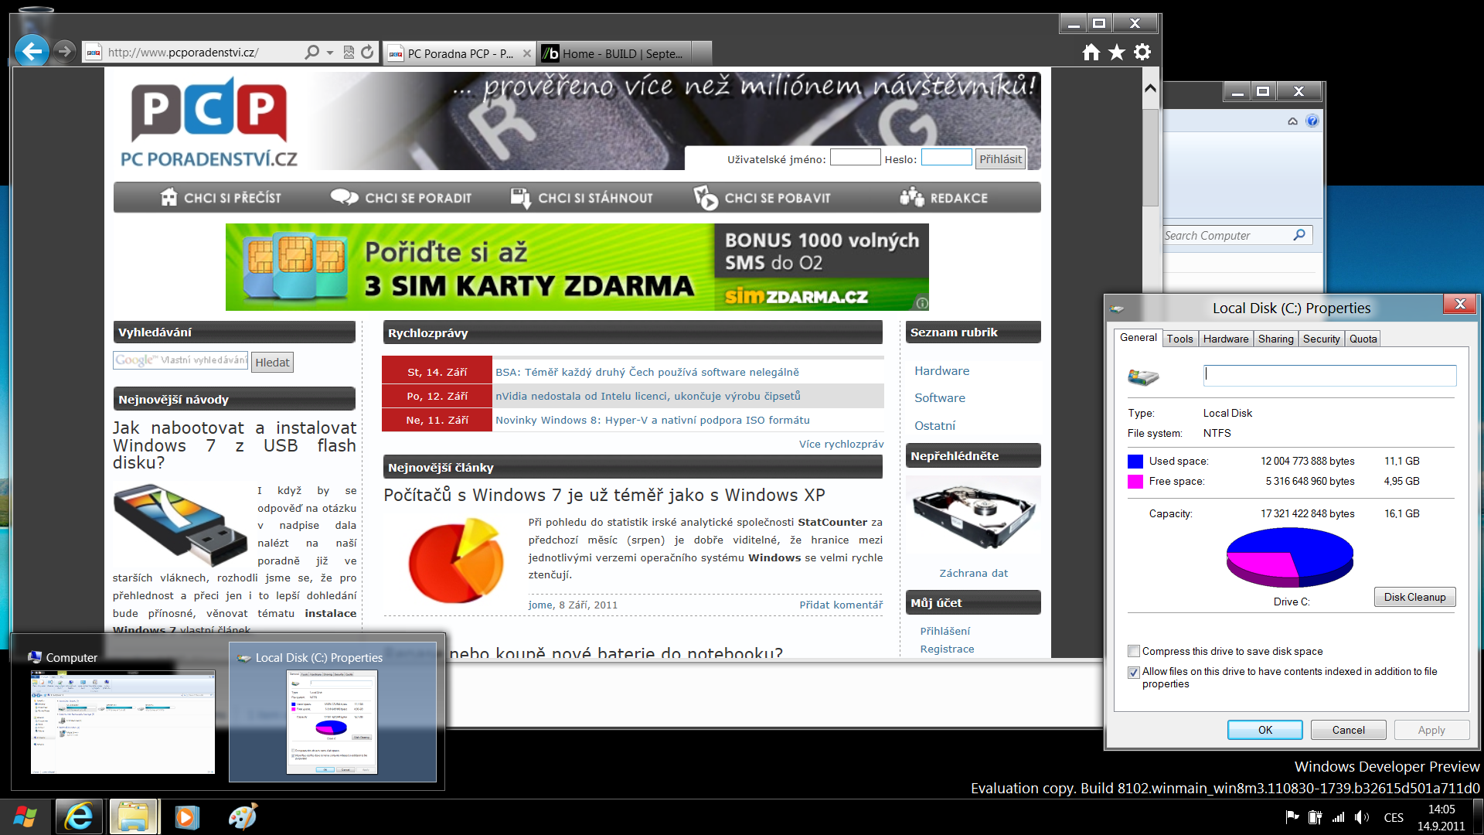Click the Hledat search button
The image size is (1484, 835).
point(272,362)
